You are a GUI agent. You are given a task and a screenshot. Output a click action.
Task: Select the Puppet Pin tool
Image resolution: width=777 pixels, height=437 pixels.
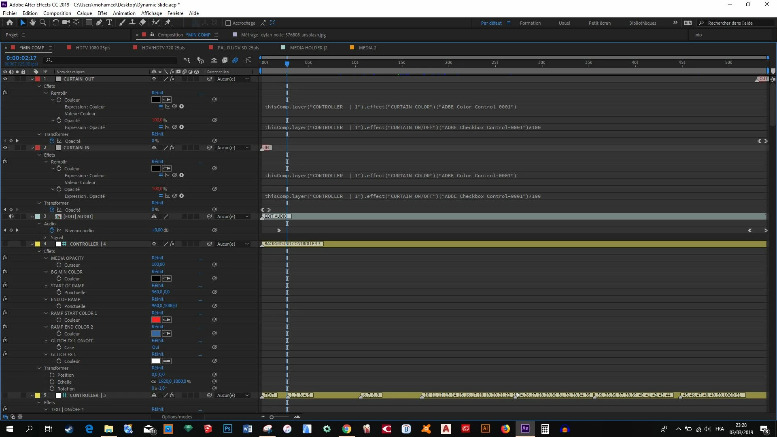pos(168,23)
